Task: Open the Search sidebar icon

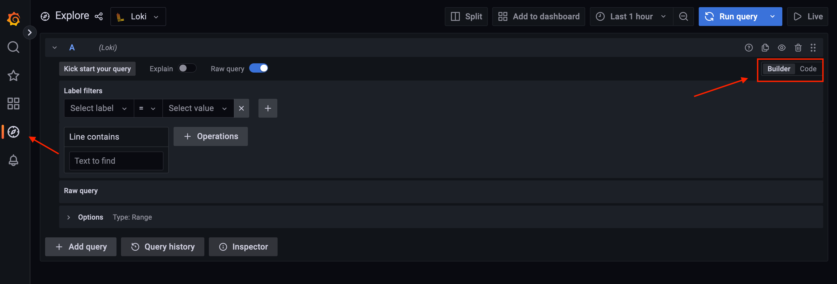Action: click(x=13, y=47)
